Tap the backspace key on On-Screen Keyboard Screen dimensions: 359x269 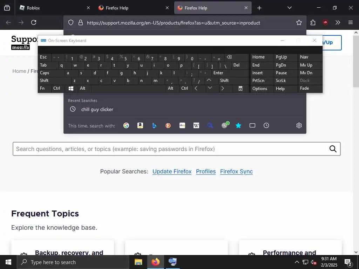tap(237, 57)
